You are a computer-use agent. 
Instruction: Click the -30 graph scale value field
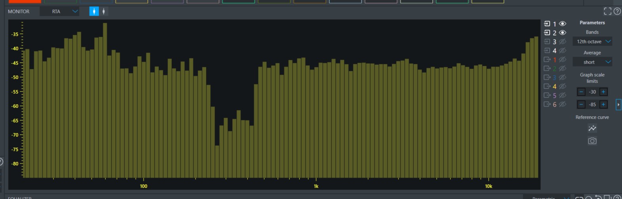point(592,92)
